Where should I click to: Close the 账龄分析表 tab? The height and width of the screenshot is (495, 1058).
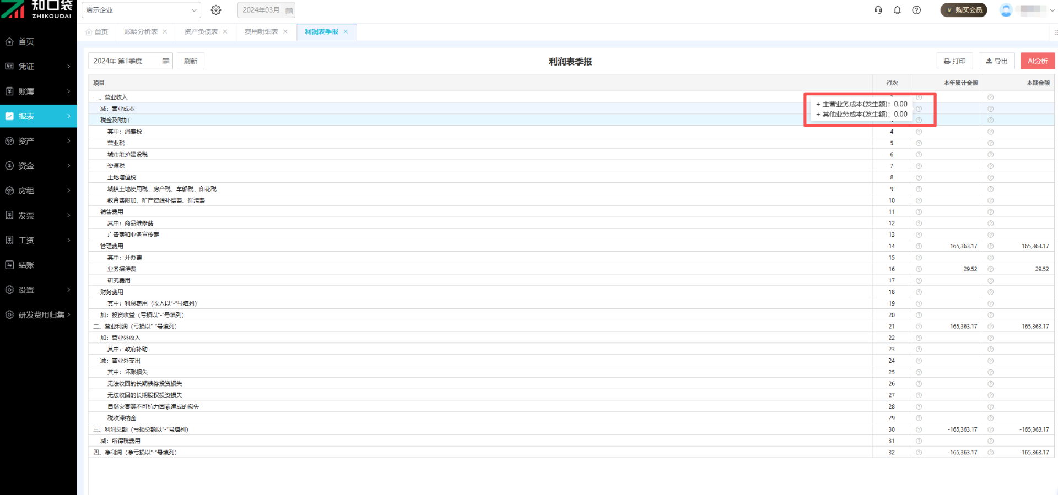coord(165,32)
